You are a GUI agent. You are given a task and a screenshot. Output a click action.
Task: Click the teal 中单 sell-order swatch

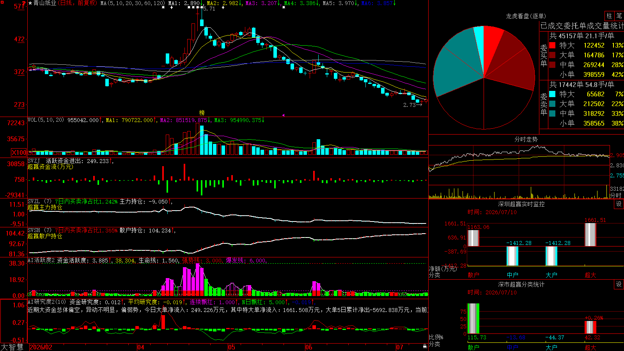(x=552, y=113)
